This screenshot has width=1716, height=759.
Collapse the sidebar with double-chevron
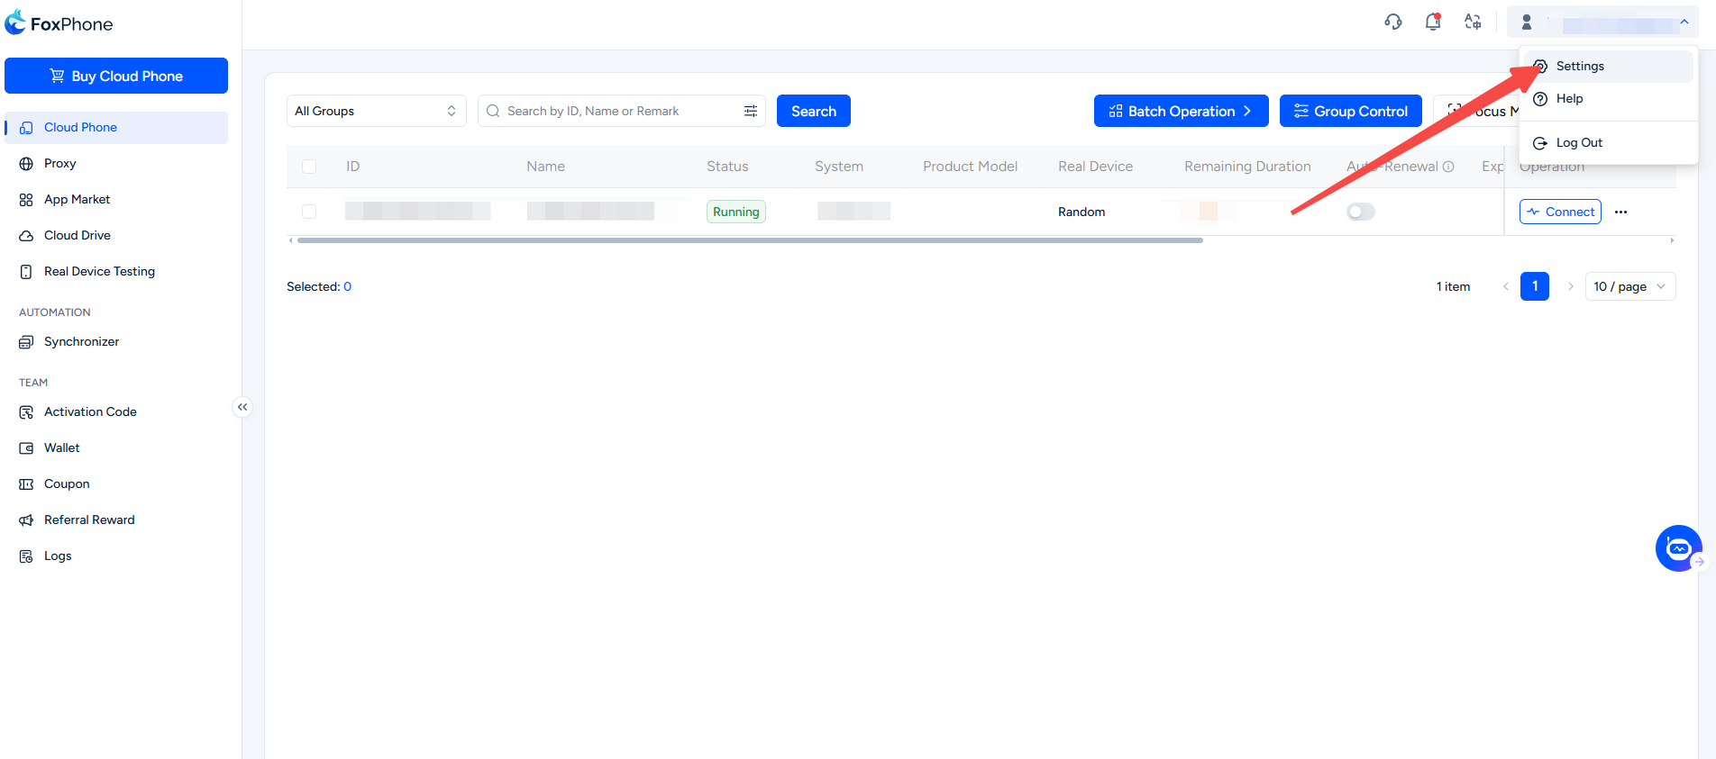click(242, 407)
